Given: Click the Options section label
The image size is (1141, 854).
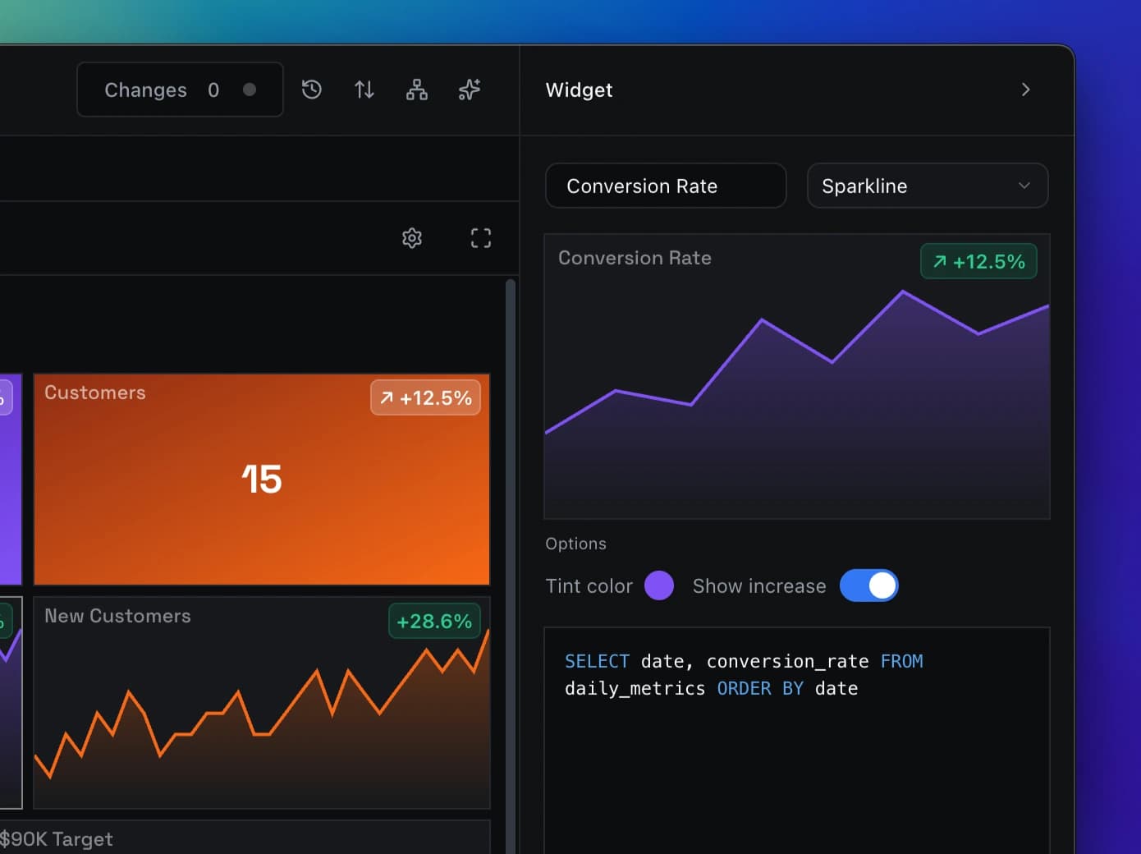Looking at the screenshot, I should (575, 544).
